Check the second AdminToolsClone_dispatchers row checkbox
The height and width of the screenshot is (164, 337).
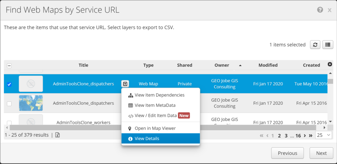9,104
